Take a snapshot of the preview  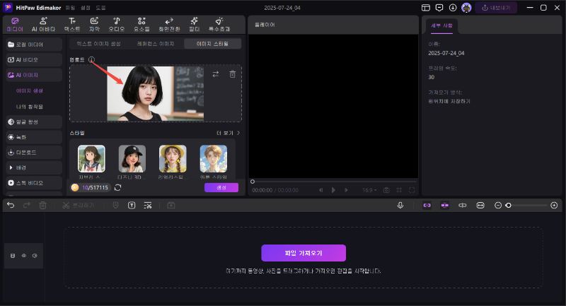coord(386,190)
